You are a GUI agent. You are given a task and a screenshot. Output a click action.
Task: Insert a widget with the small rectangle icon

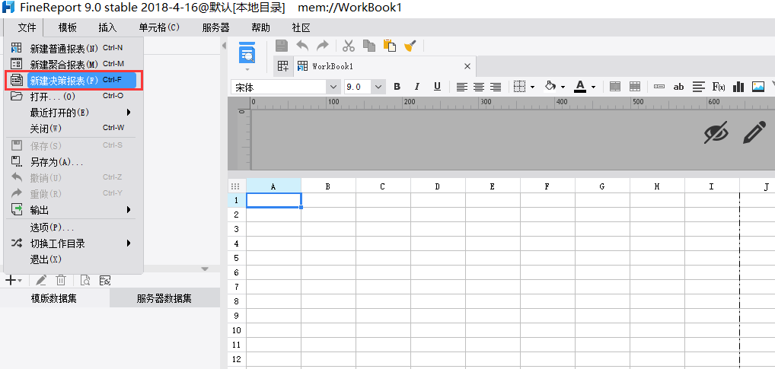tap(659, 87)
